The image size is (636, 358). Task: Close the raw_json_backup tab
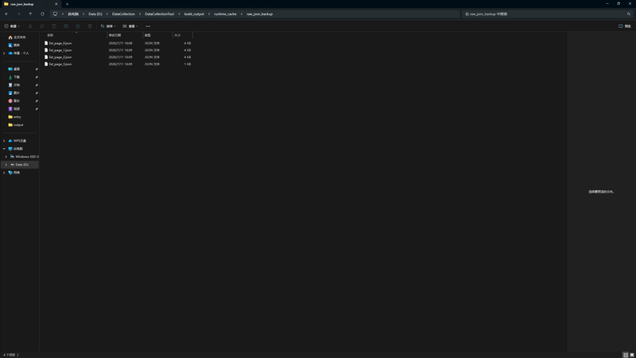pyautogui.click(x=56, y=4)
